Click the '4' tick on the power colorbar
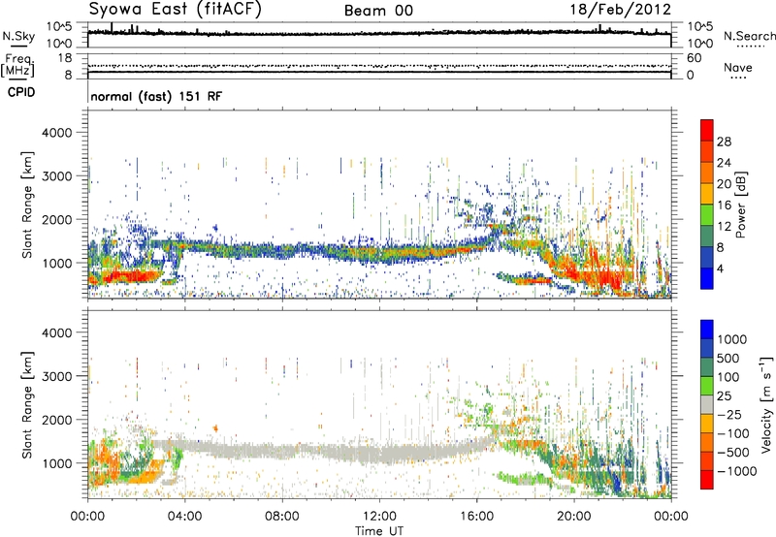Viewport: 776px width, 537px height. [x=720, y=268]
